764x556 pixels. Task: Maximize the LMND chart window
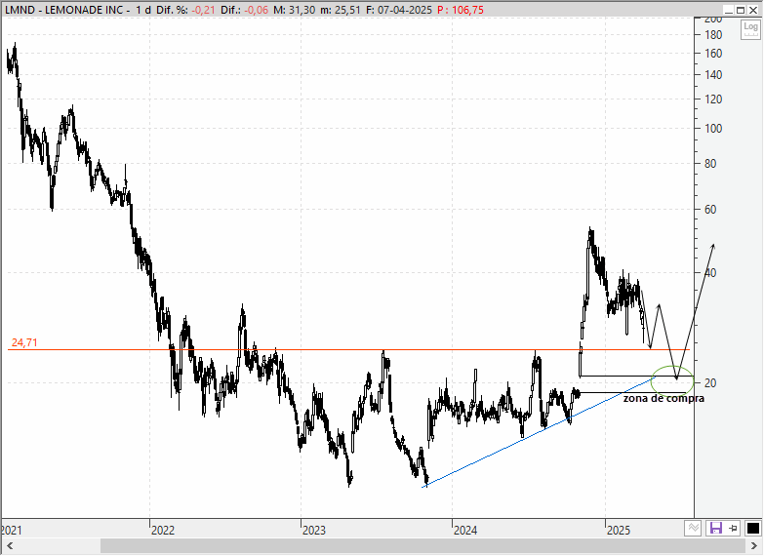pos(741,10)
